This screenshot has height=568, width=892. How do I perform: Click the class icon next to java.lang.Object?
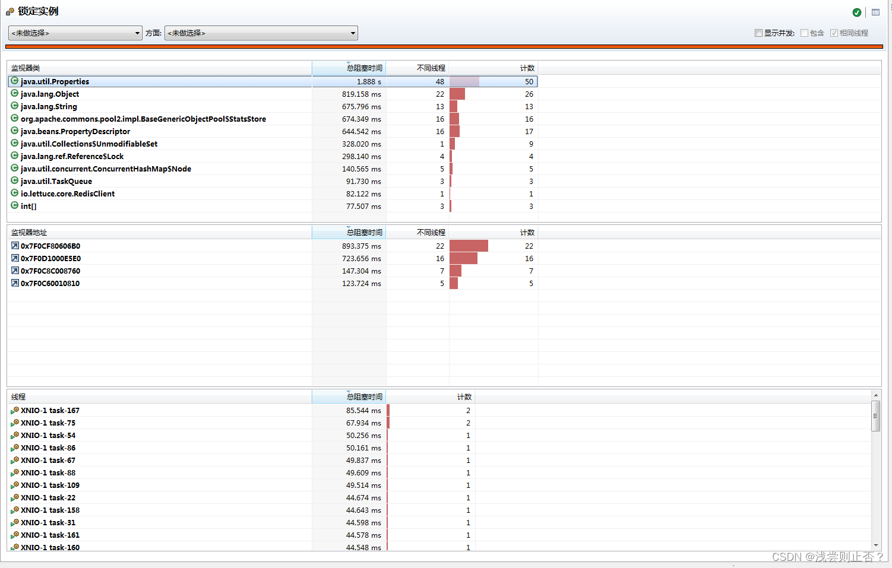[x=14, y=94]
